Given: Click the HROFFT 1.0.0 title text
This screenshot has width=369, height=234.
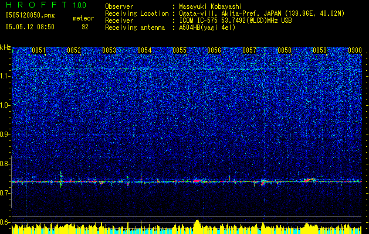Looking at the screenshot, I should click(46, 5).
